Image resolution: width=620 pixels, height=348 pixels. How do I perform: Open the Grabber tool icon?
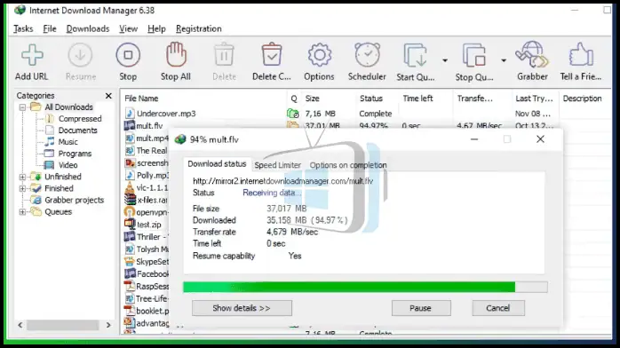(532, 54)
